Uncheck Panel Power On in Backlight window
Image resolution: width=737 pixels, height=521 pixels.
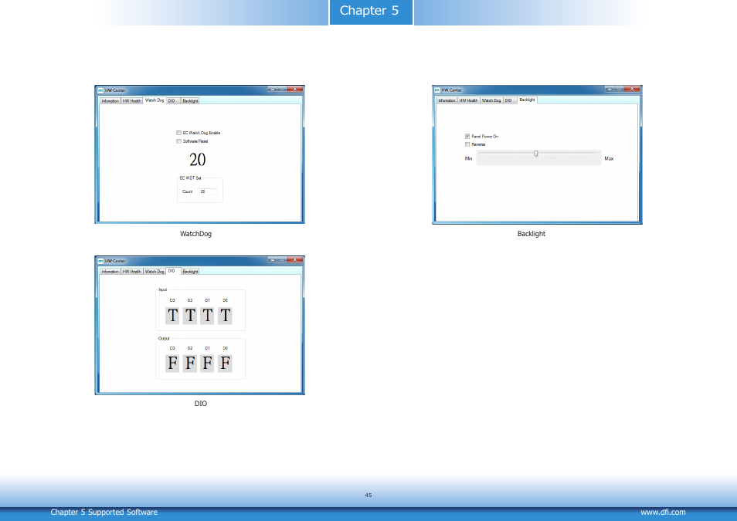[x=467, y=137]
